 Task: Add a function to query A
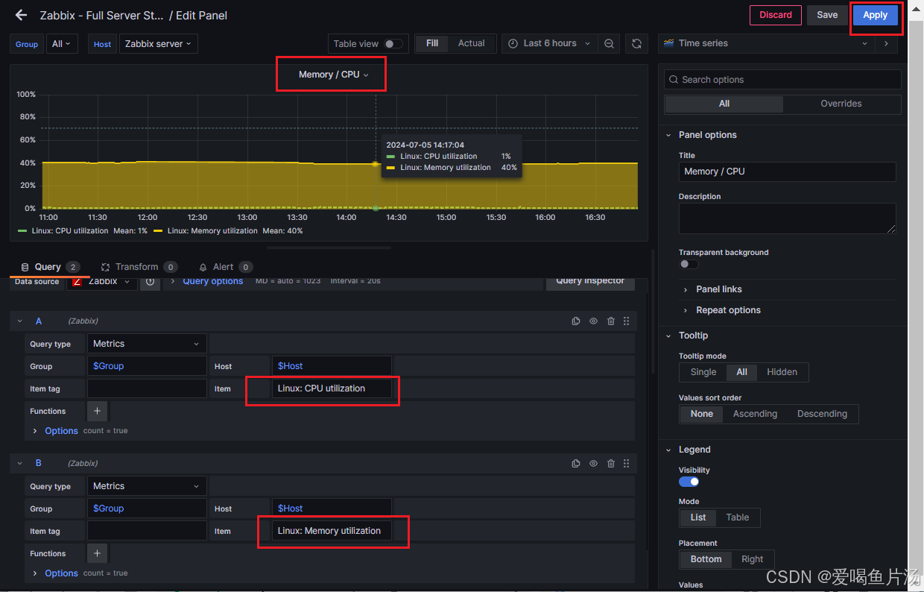click(x=98, y=411)
